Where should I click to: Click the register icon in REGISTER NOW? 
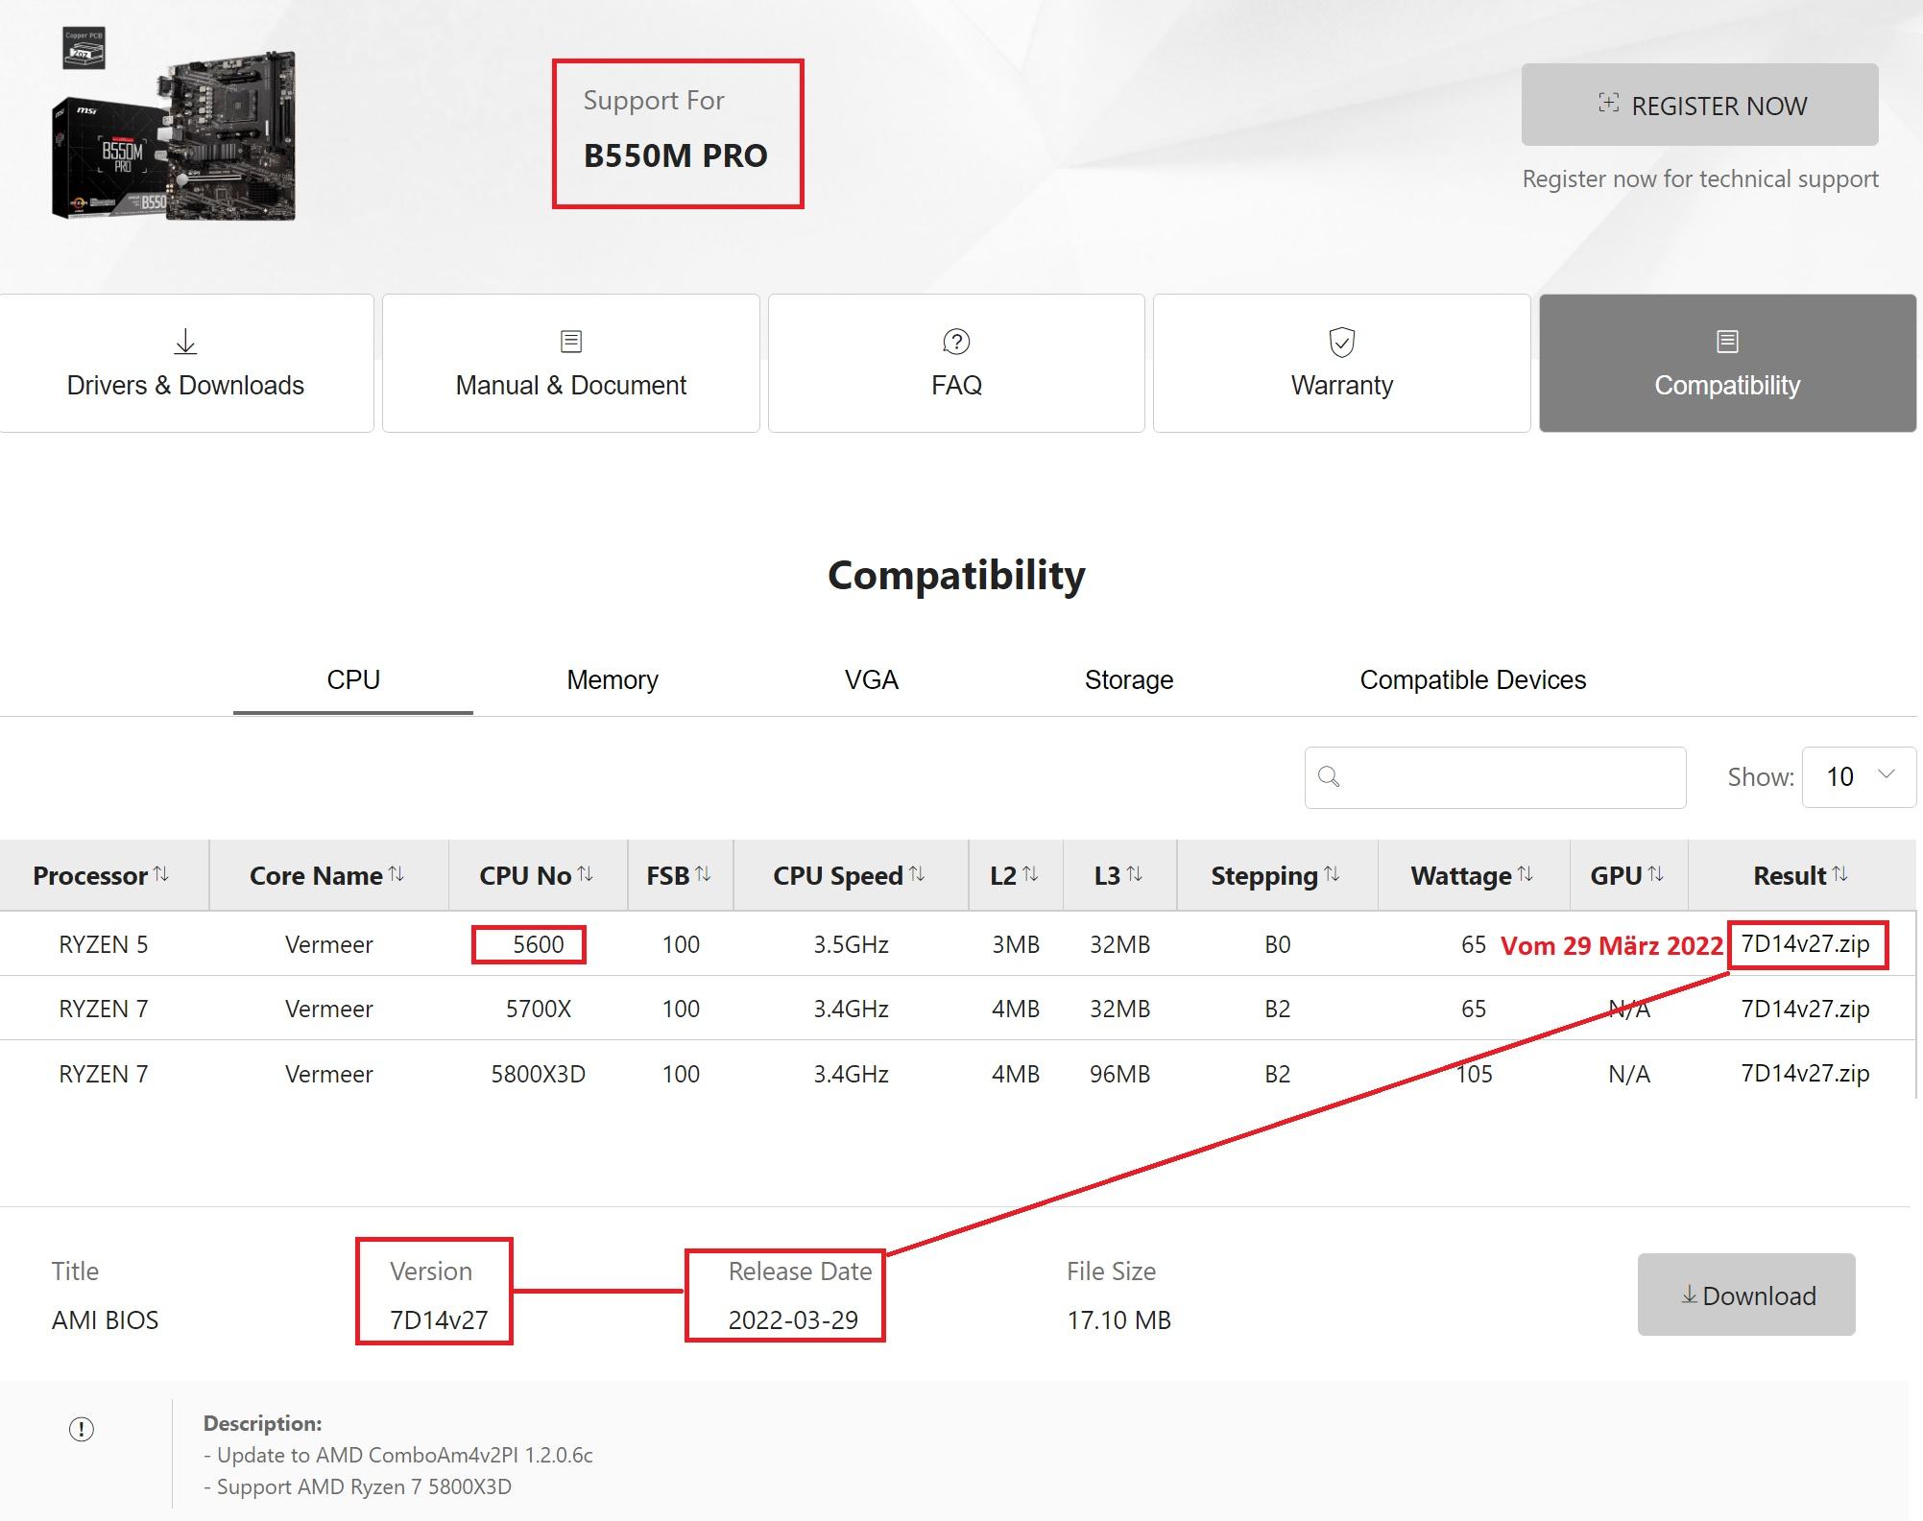1608,104
